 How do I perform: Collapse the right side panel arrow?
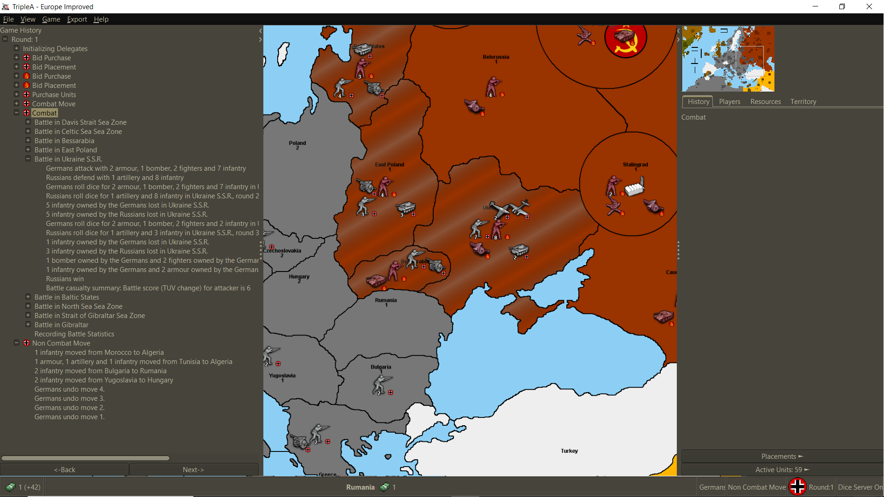678,40
